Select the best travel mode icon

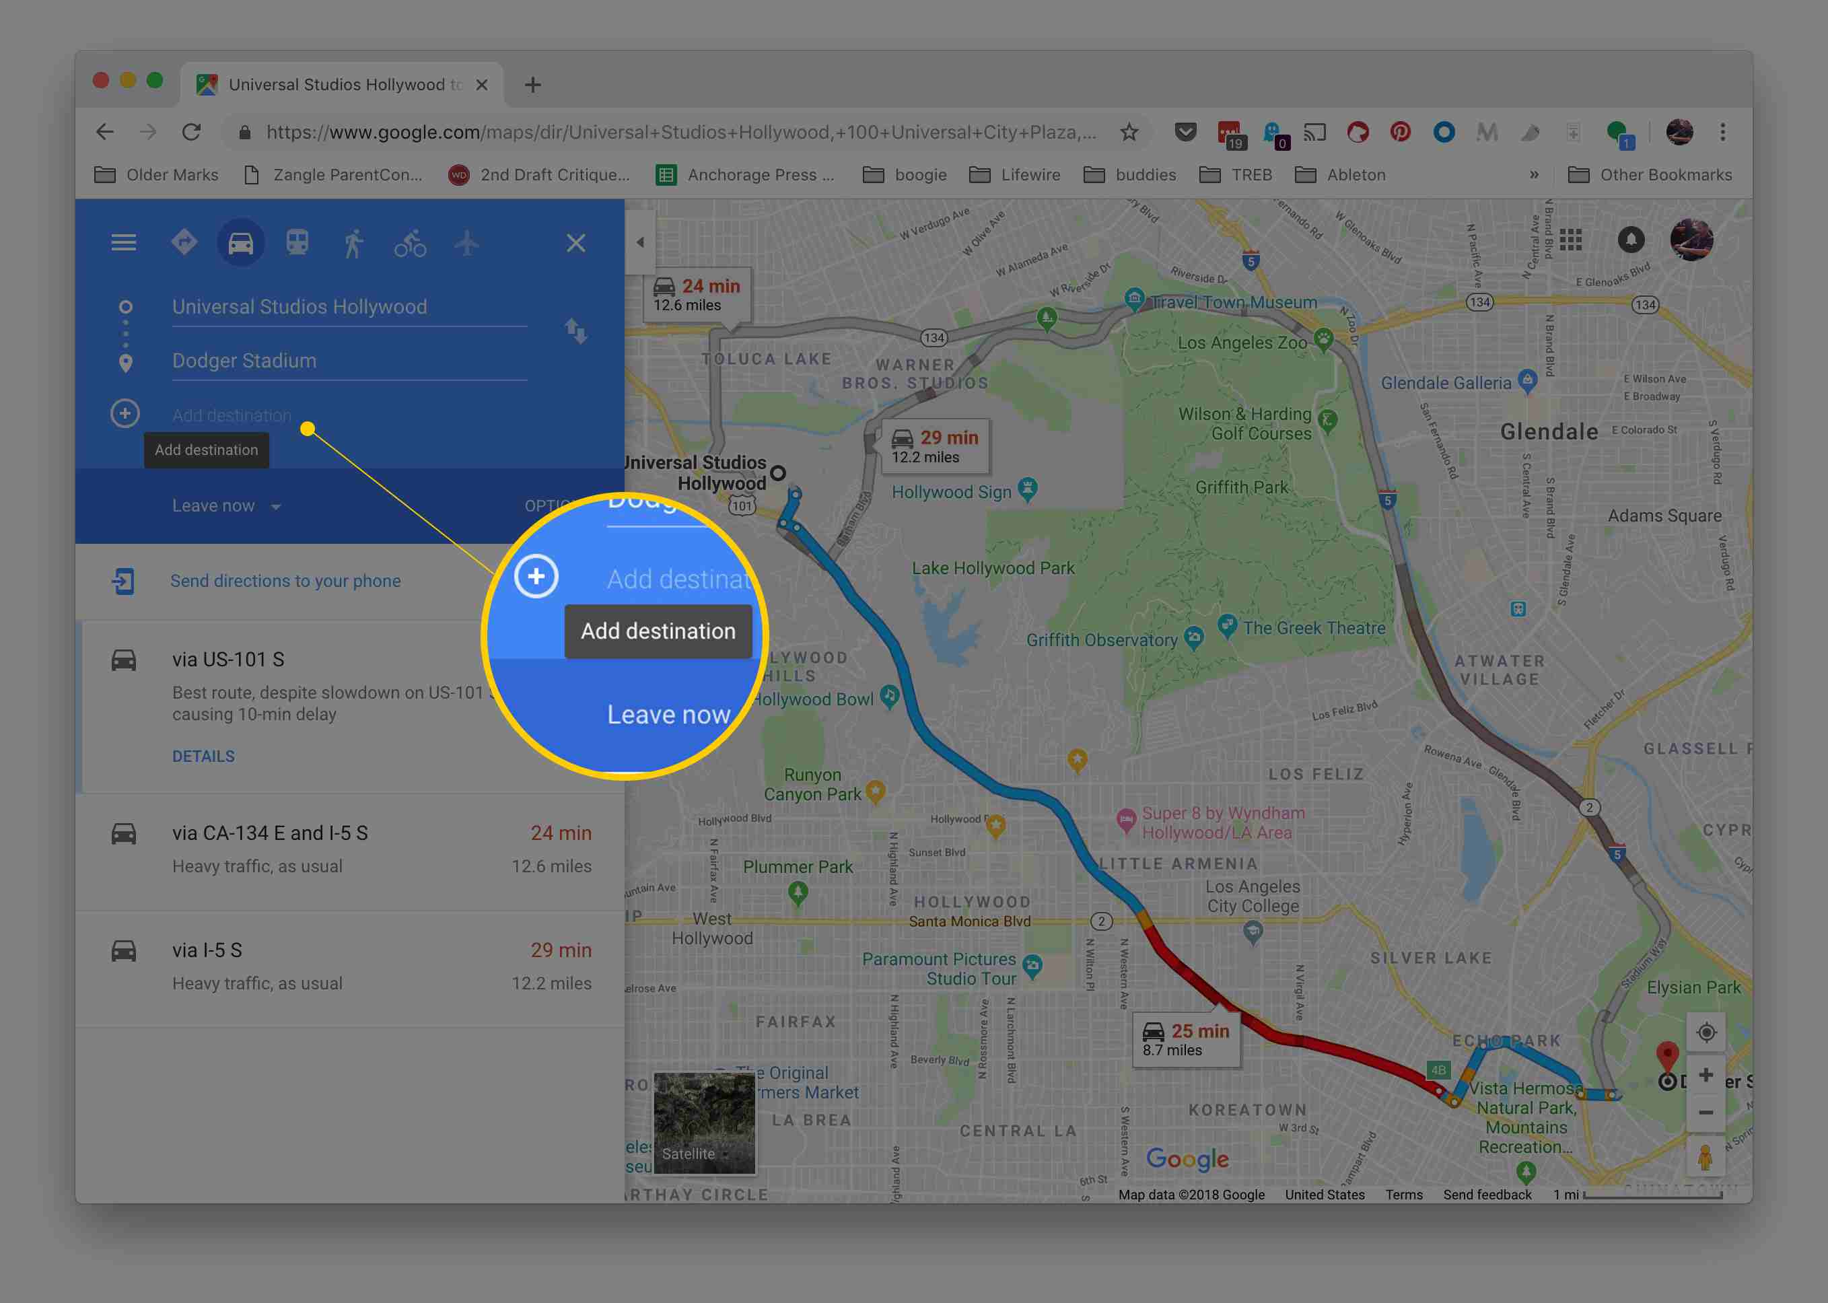point(184,242)
